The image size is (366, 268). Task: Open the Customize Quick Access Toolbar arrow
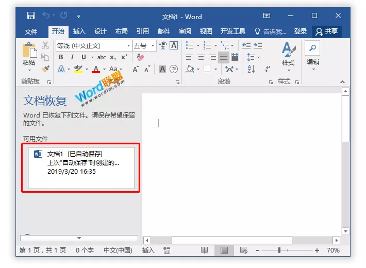tap(79, 16)
